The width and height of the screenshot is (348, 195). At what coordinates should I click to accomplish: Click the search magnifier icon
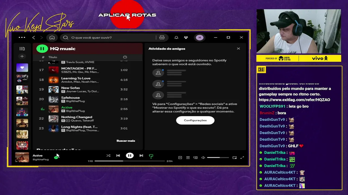pos(66,37)
